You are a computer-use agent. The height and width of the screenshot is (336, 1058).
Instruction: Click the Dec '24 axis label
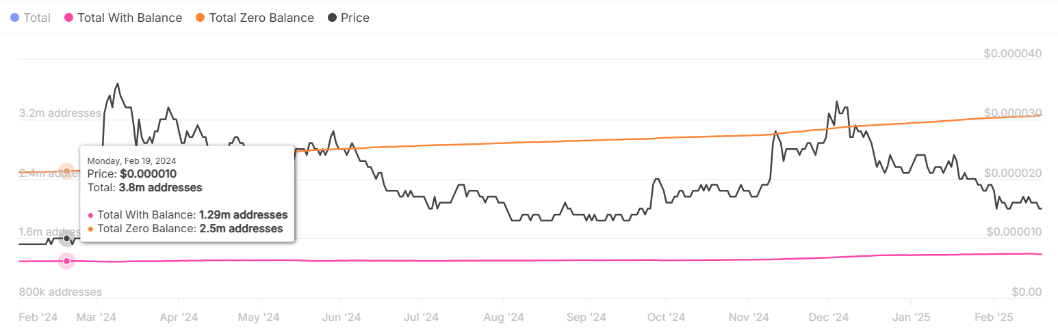[829, 318]
